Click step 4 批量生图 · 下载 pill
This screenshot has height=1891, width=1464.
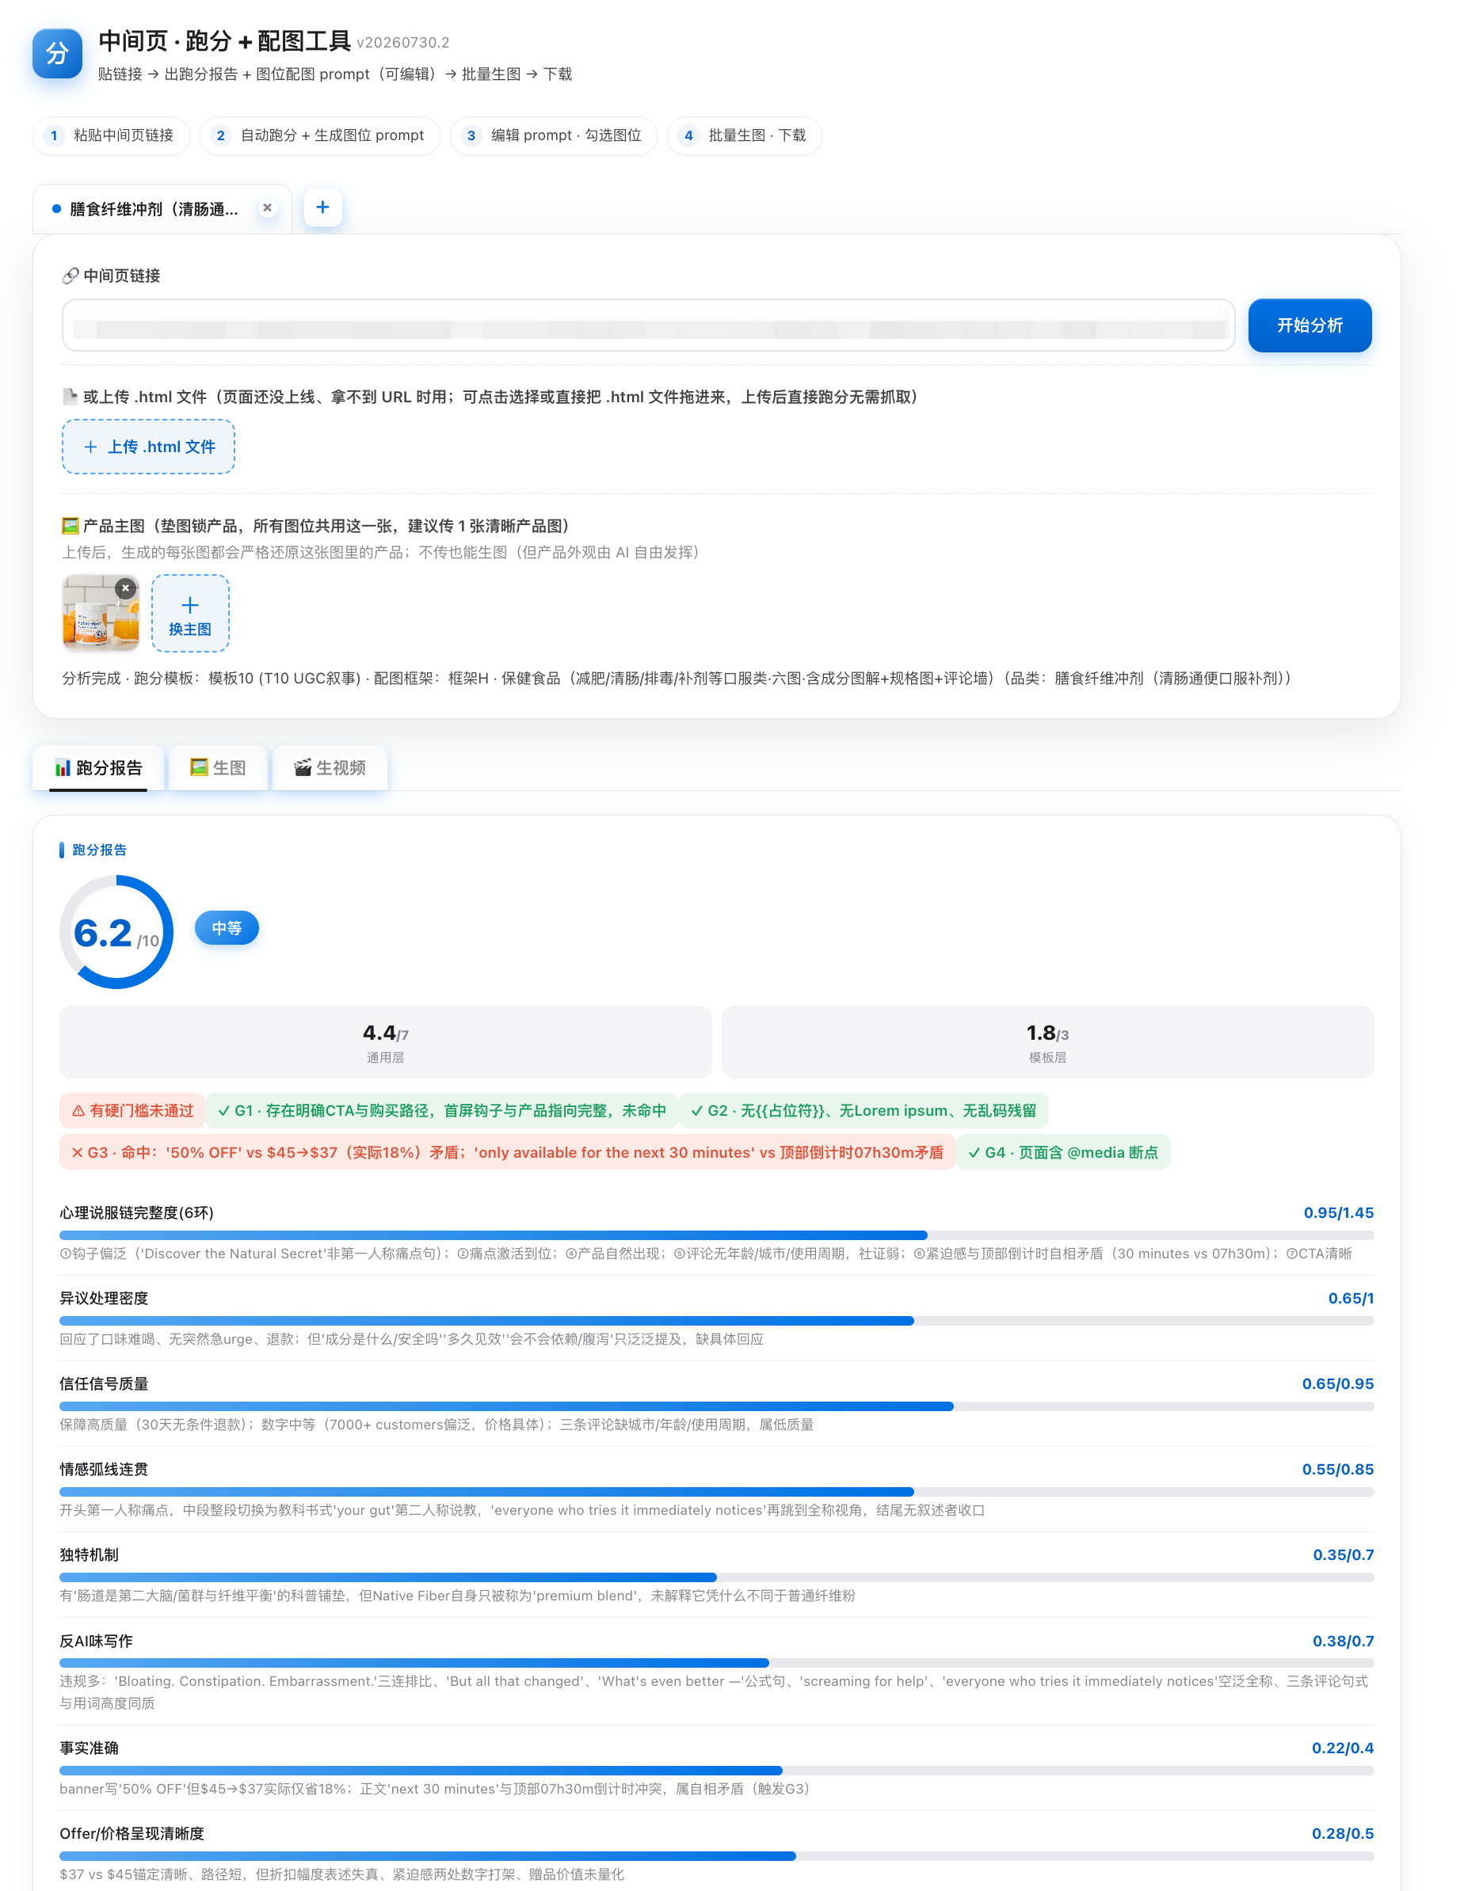(x=745, y=136)
